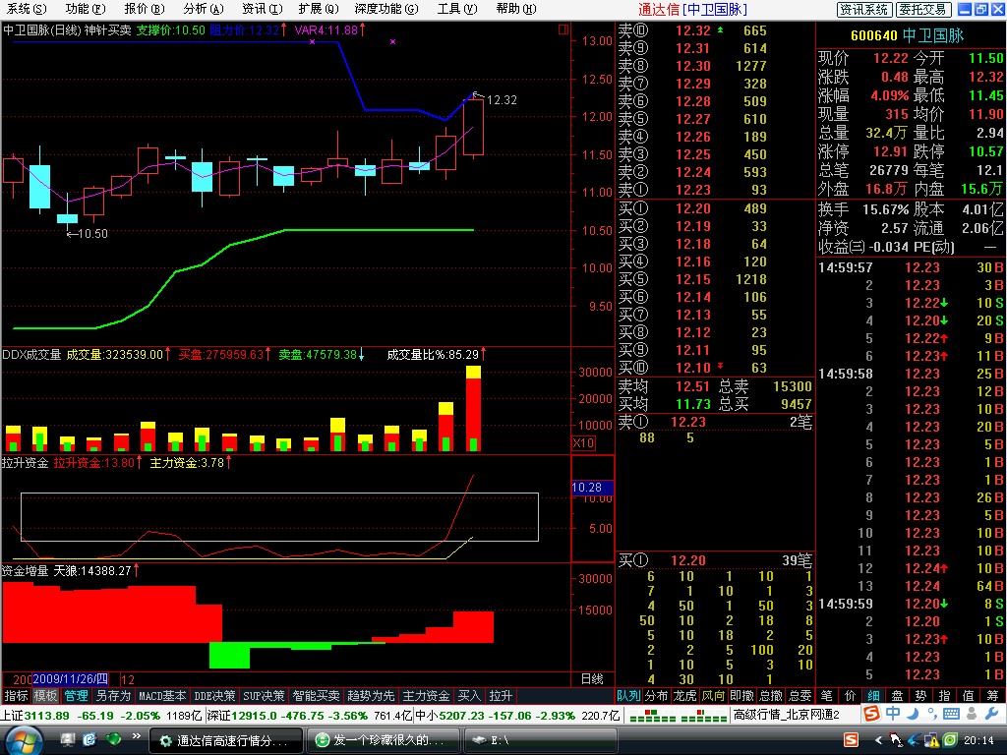Open the IME wrench settings icon
Viewport: 1007px width, 755px height.
coord(991,714)
